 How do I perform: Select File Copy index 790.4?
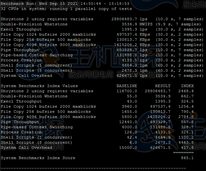(x=187, y=112)
